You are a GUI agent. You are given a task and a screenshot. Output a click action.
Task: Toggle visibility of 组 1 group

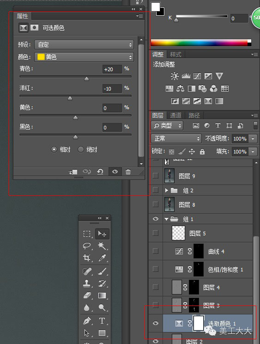pos(156,219)
